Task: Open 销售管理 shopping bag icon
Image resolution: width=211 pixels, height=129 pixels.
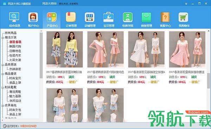Action: [146, 17]
